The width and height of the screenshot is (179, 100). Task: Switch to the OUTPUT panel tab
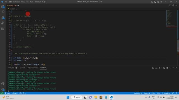click(22, 68)
